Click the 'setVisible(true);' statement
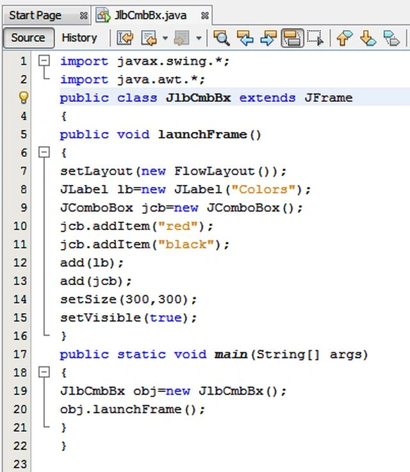This screenshot has width=410, height=472. 128,318
